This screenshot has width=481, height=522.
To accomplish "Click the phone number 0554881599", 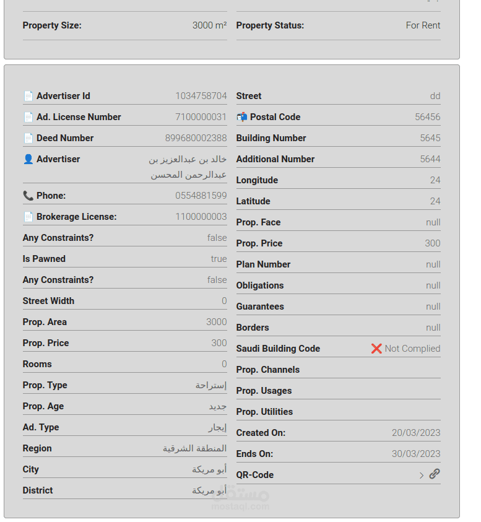I will tap(201, 196).
